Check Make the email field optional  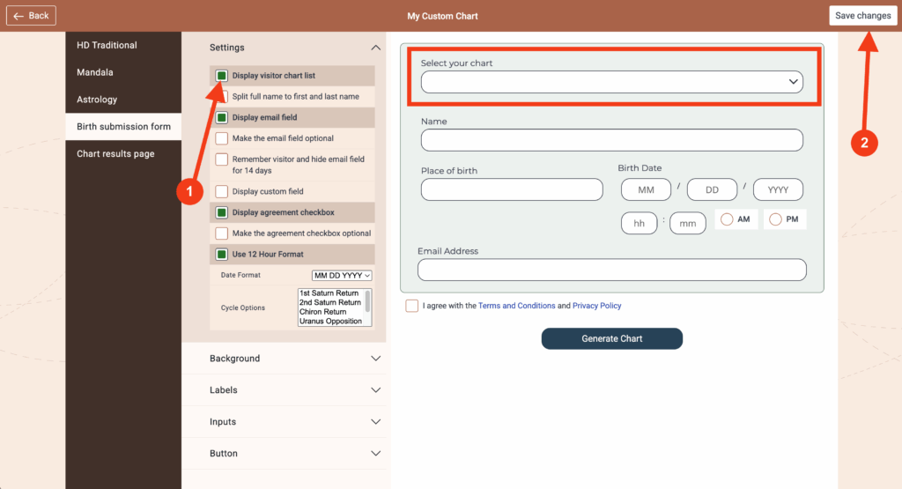click(222, 138)
